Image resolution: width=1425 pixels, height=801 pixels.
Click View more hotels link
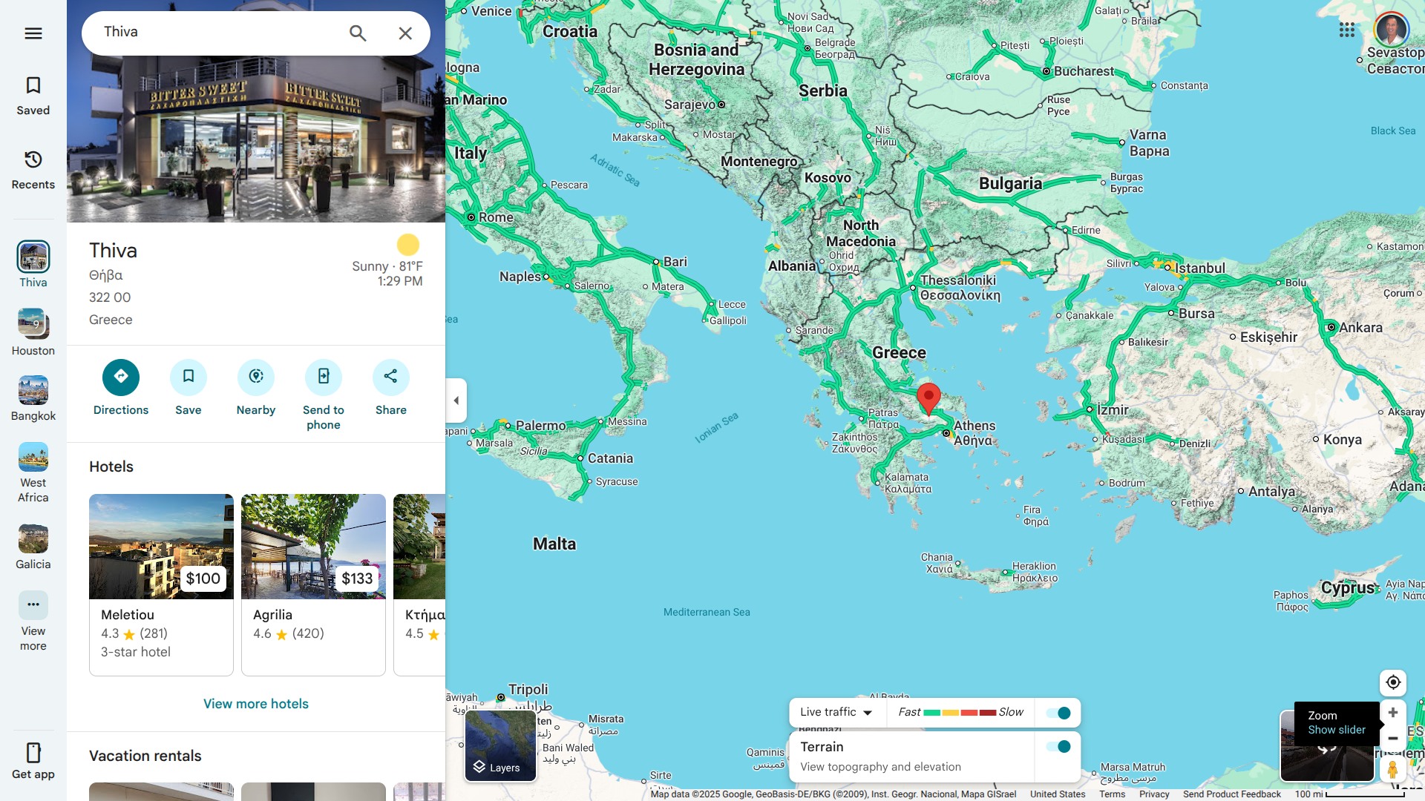pyautogui.click(x=256, y=704)
